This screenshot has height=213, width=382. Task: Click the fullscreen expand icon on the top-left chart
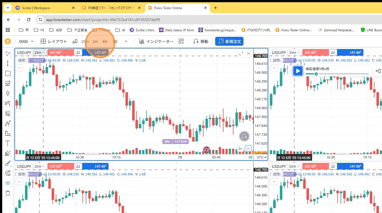pyautogui.click(x=241, y=53)
